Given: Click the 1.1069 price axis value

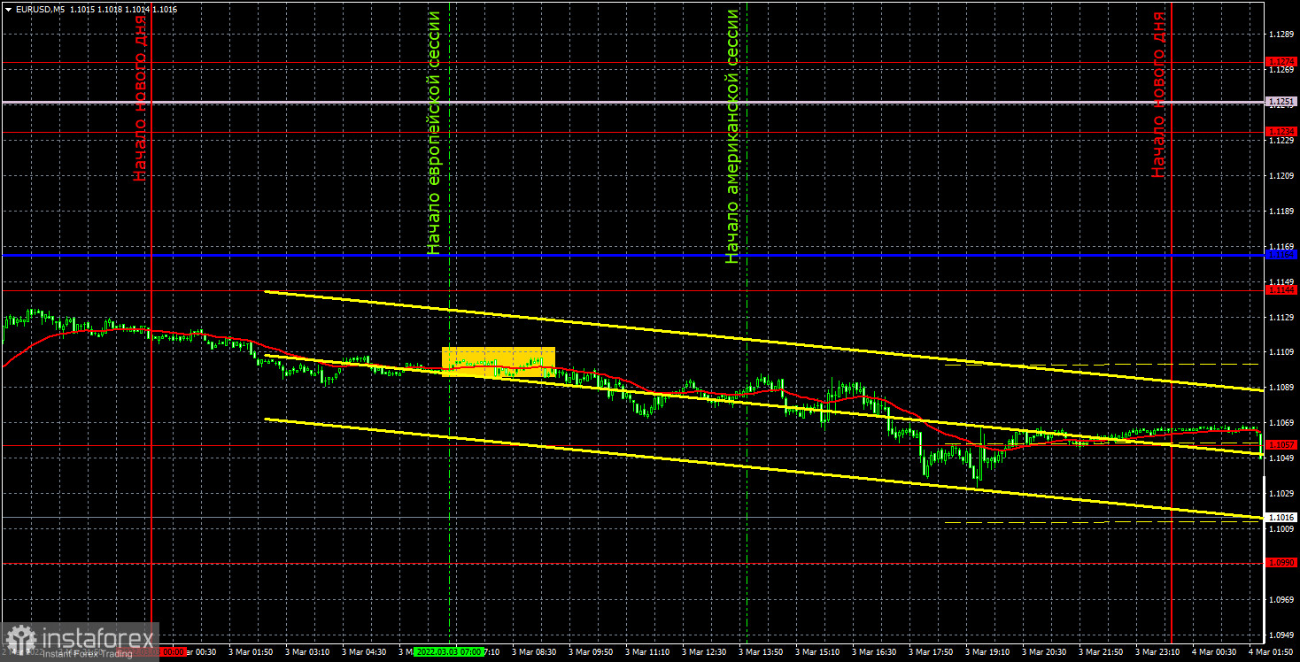Looking at the screenshot, I should click(x=1282, y=422).
